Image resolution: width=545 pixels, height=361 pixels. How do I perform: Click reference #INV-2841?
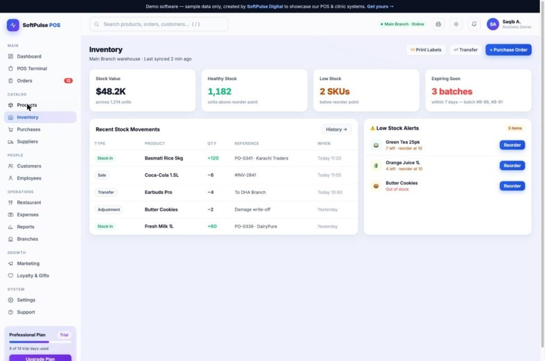pos(245,175)
